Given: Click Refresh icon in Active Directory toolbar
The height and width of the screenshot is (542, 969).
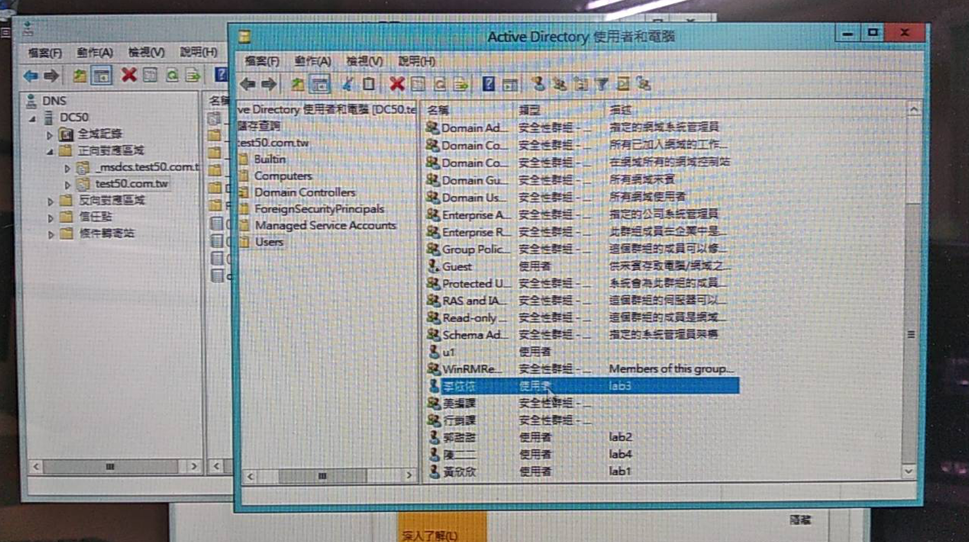Looking at the screenshot, I should pos(440,84).
